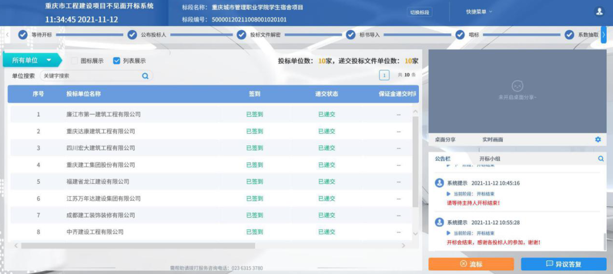Image resolution: width=613 pixels, height=274 pixels.
Task: Select the 重庆达康建筑工程有限公司 row
Action: pyautogui.click(x=211, y=132)
